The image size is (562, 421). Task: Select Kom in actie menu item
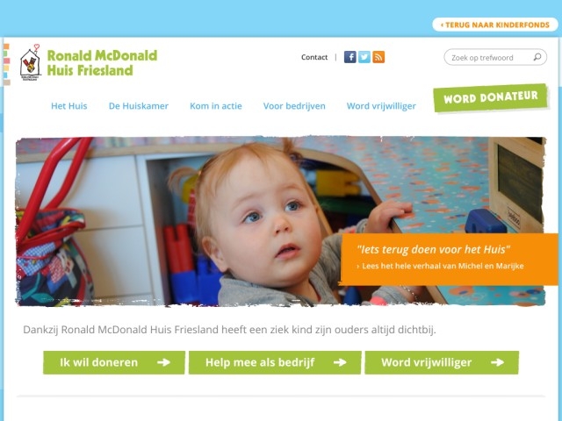[x=216, y=106]
